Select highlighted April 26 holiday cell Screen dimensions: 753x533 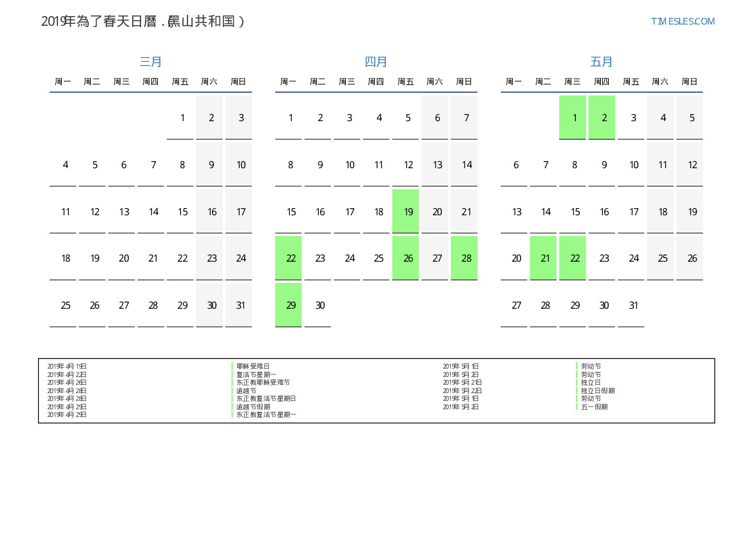pos(406,258)
